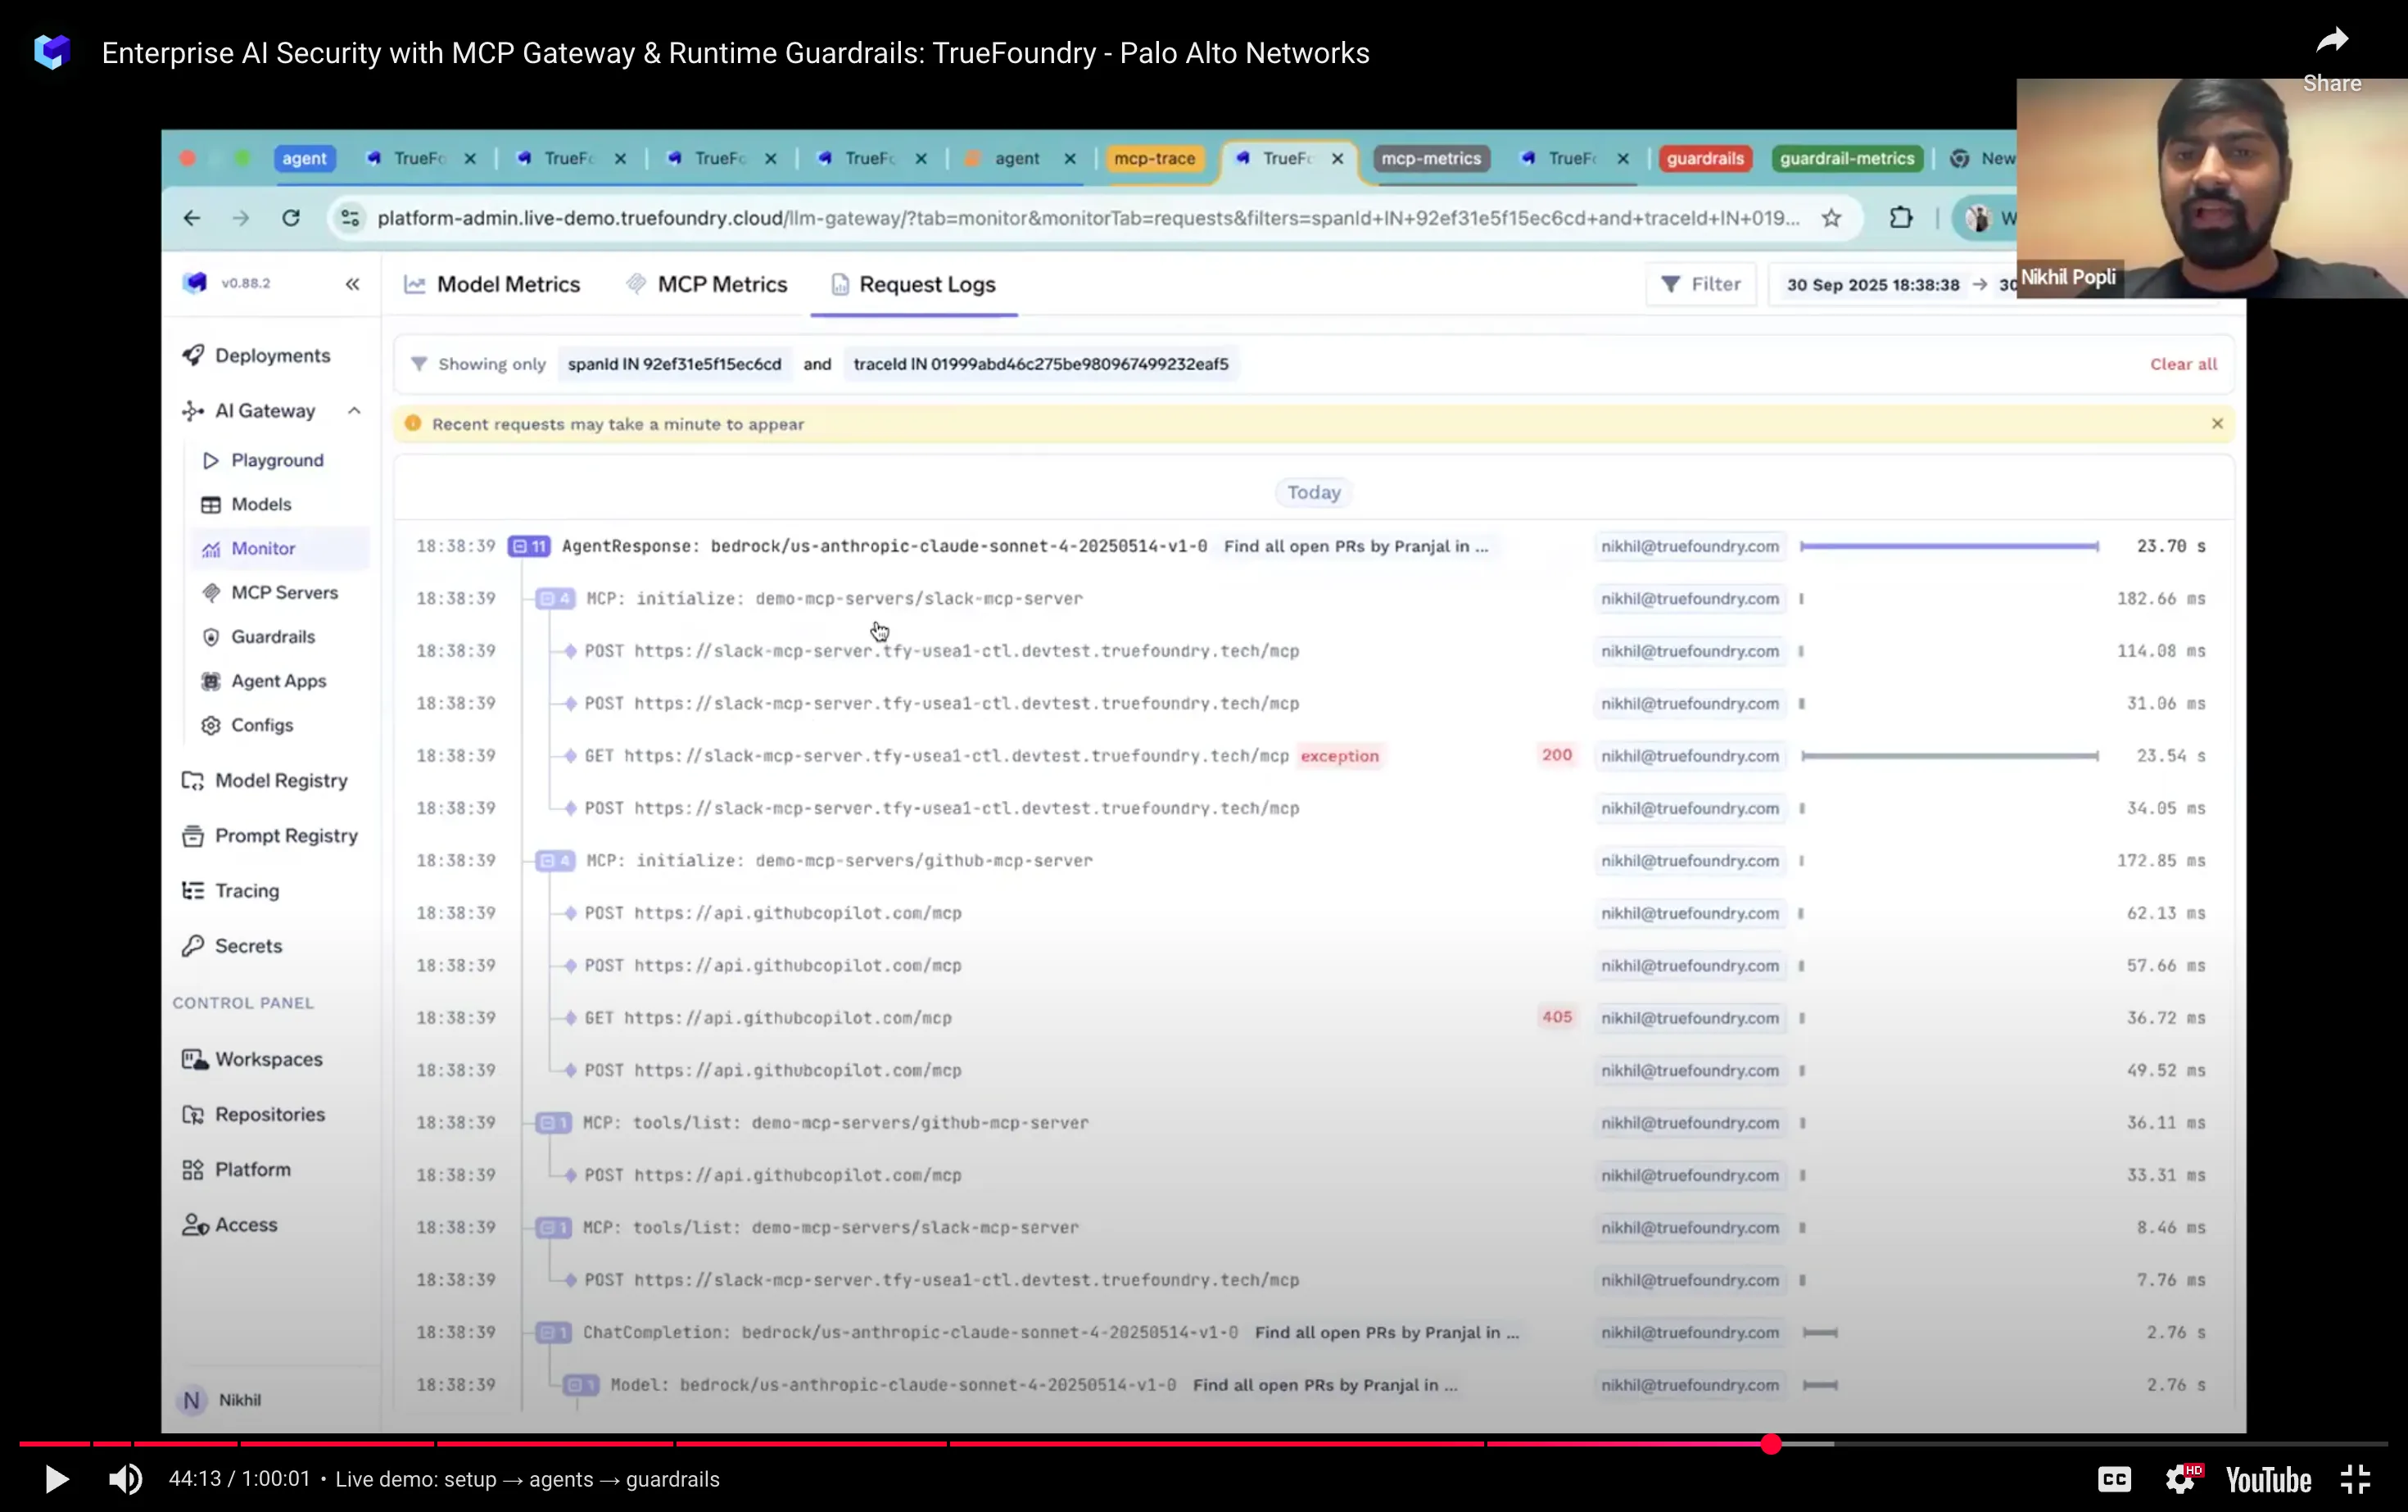2408x1512 pixels.
Task: Exit fullscreen mode icon
Action: [2356, 1479]
